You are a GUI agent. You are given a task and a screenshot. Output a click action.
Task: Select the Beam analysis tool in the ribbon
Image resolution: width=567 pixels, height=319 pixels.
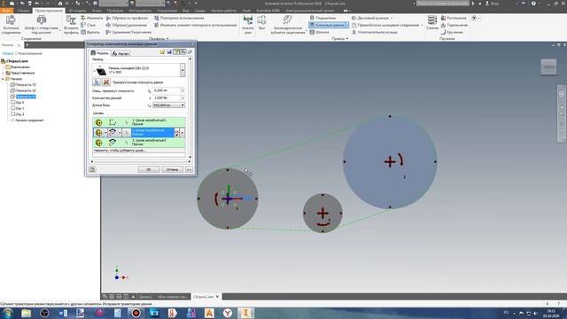[x=248, y=25]
